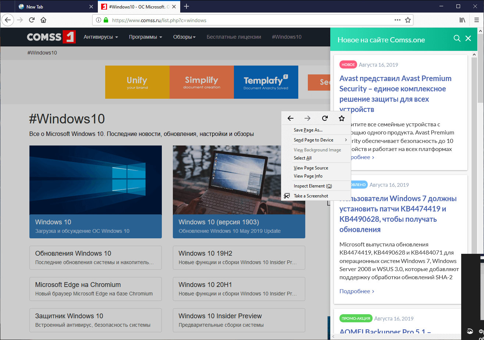
Task: Click the green padlock site security icon
Action: click(x=106, y=20)
